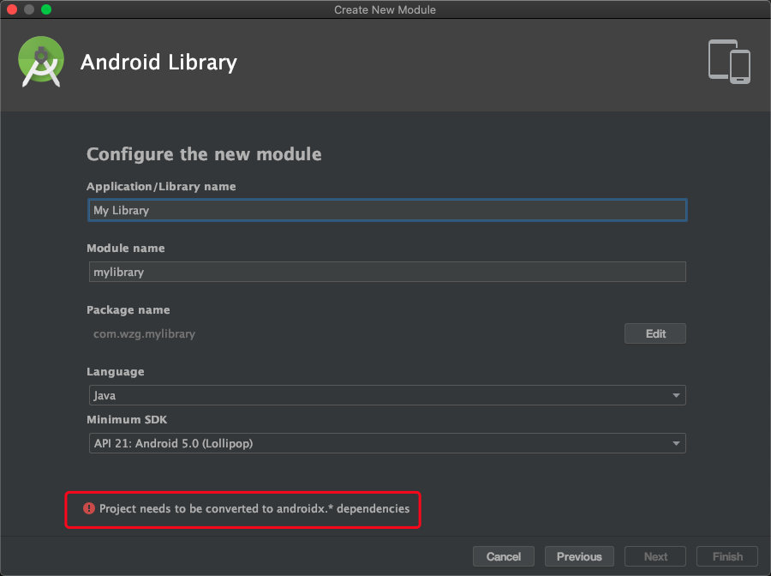771x576 pixels.
Task: Go back with the Previous button
Action: 579,556
